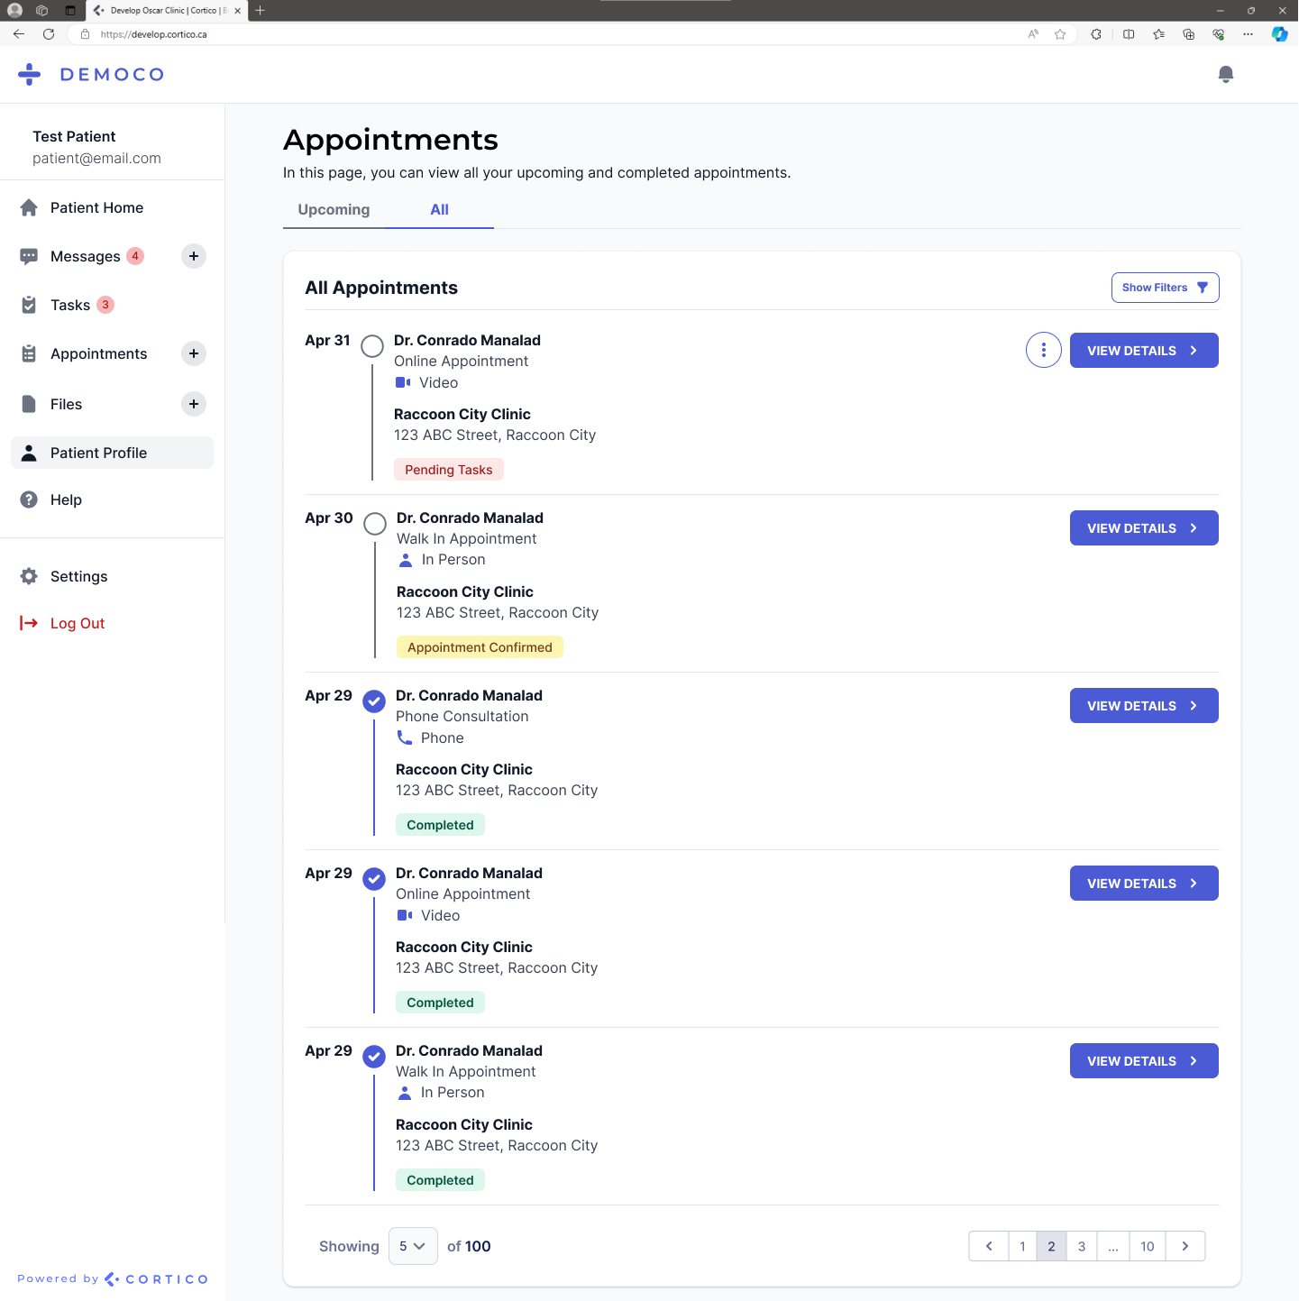This screenshot has height=1301, width=1299.
Task: Click the Log Out link
Action: 78,623
